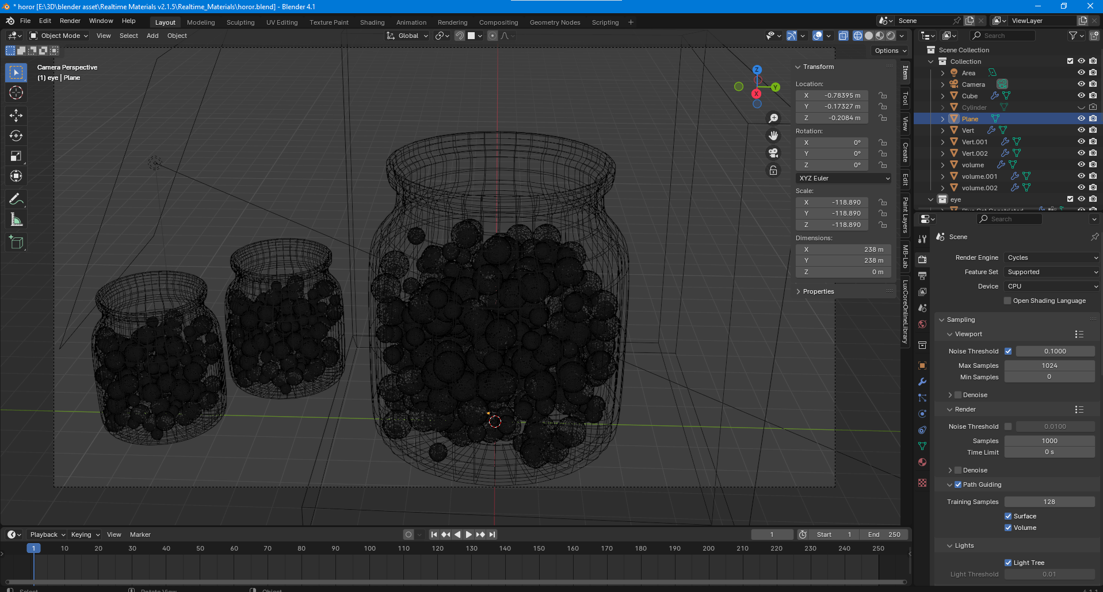Click the Max Samples 1024 field
This screenshot has width=1103, height=592.
pos(1049,366)
